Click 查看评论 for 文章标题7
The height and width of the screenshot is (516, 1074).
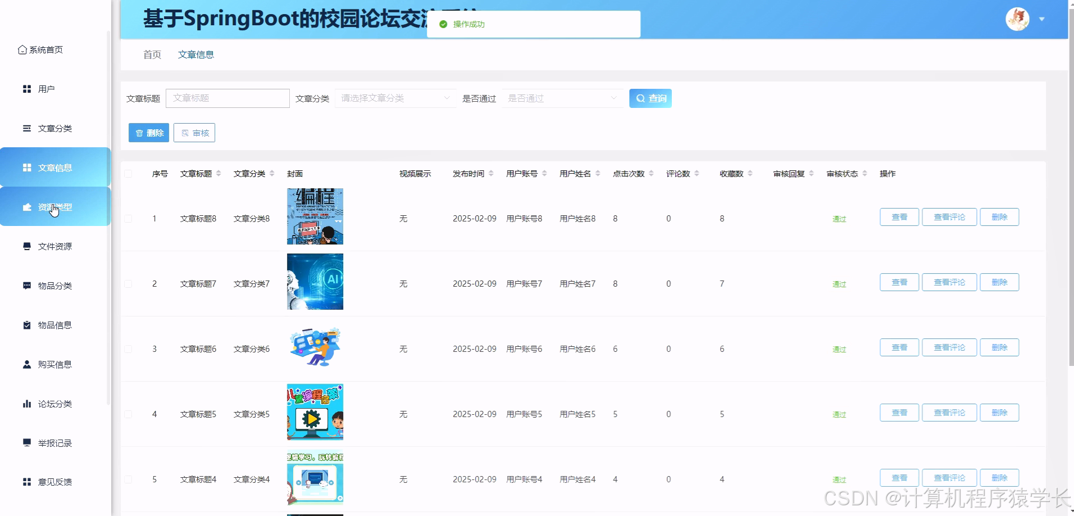pyautogui.click(x=949, y=282)
